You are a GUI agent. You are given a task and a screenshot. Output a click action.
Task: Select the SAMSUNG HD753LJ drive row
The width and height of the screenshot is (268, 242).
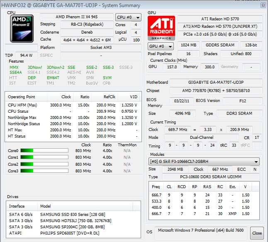tap(73, 221)
